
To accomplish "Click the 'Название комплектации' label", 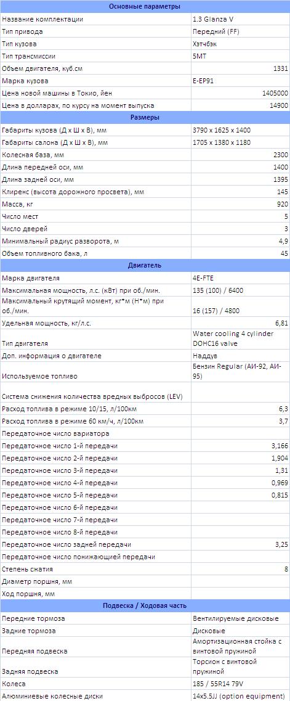I will [x=42, y=19].
